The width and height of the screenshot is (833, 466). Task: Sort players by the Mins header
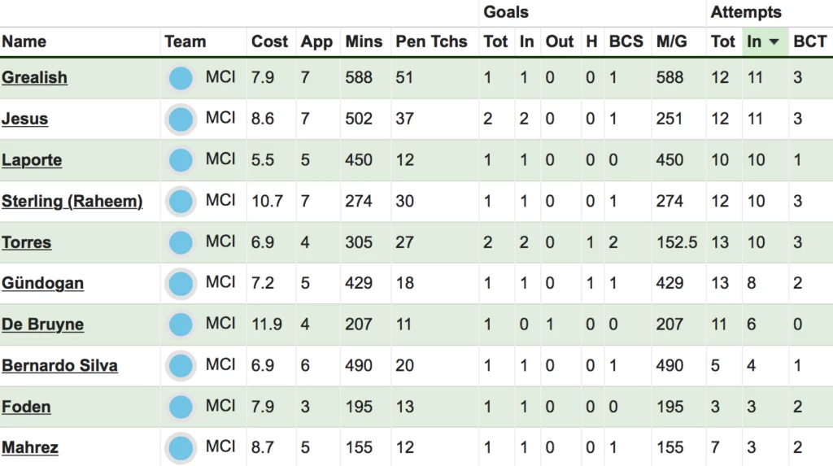[364, 41]
